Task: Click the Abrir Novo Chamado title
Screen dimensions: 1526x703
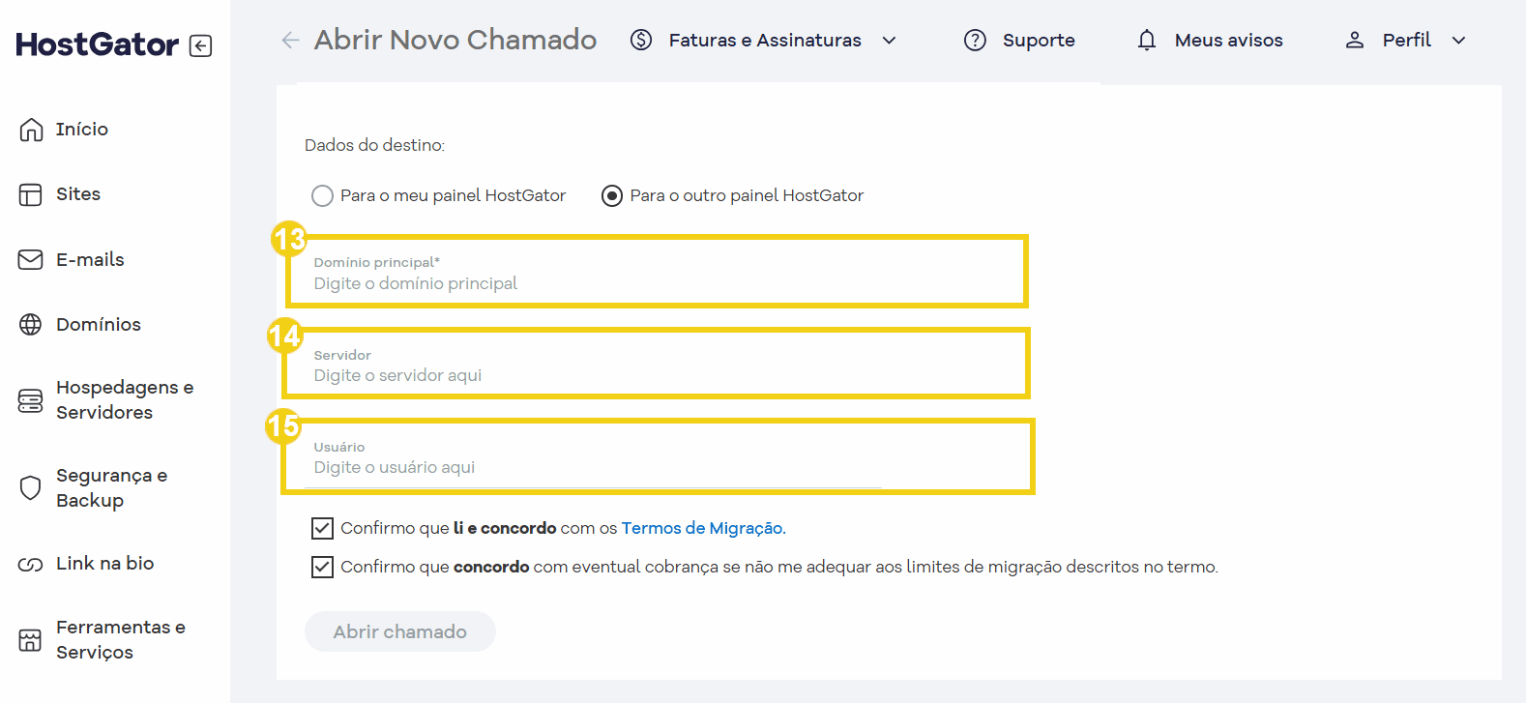Action: [455, 40]
